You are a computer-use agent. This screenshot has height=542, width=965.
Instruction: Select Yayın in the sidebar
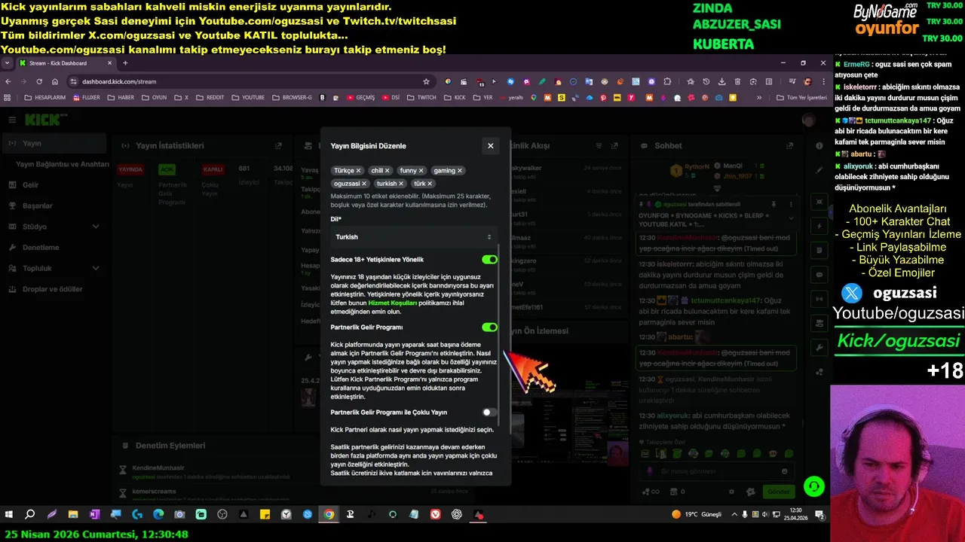(54, 143)
